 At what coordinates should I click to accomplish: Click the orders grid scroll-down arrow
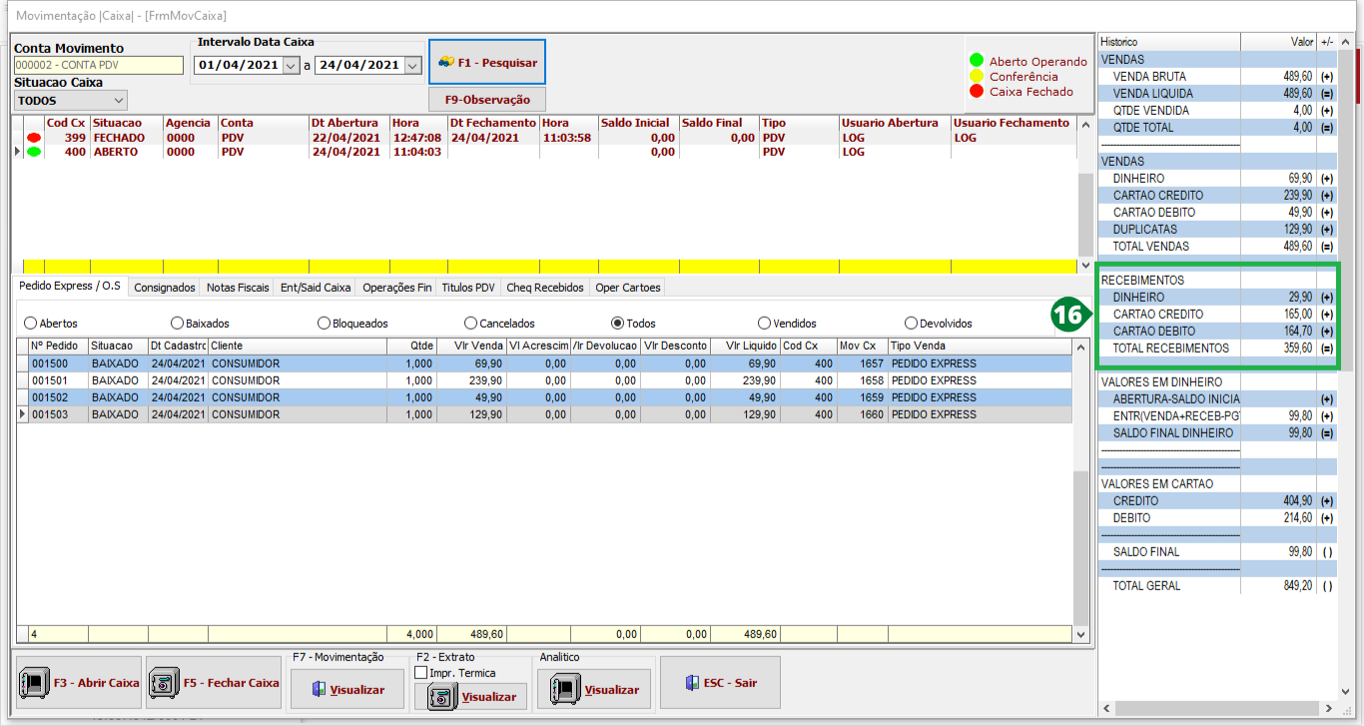click(1078, 634)
